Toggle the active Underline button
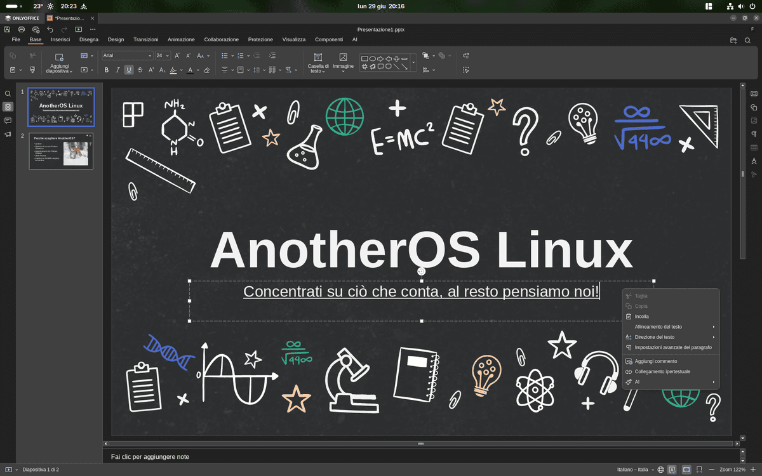This screenshot has height=476, width=762. (129, 70)
